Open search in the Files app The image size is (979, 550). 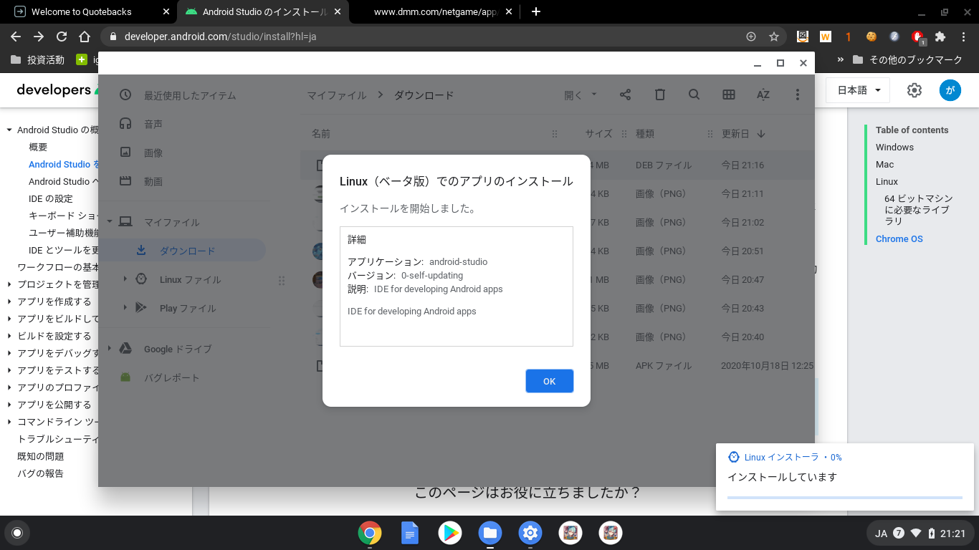click(x=694, y=95)
